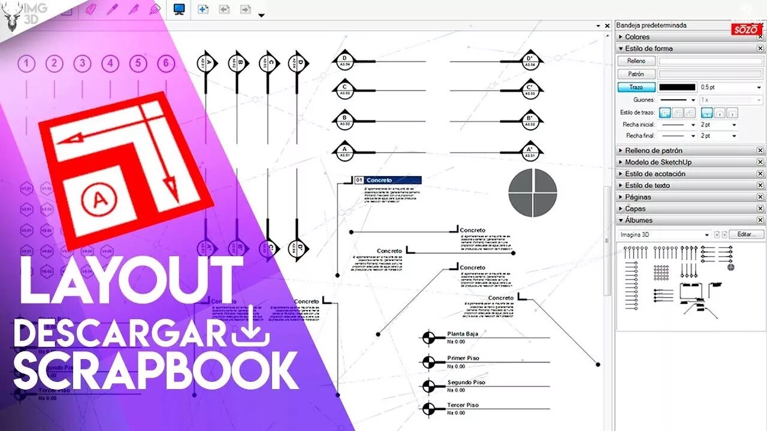767x431 pixels.
Task: Close the Relleno de patrón panel
Action: pyautogui.click(x=760, y=151)
